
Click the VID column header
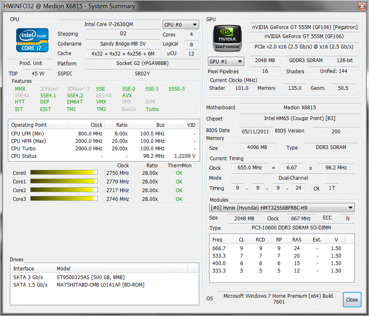(183, 125)
